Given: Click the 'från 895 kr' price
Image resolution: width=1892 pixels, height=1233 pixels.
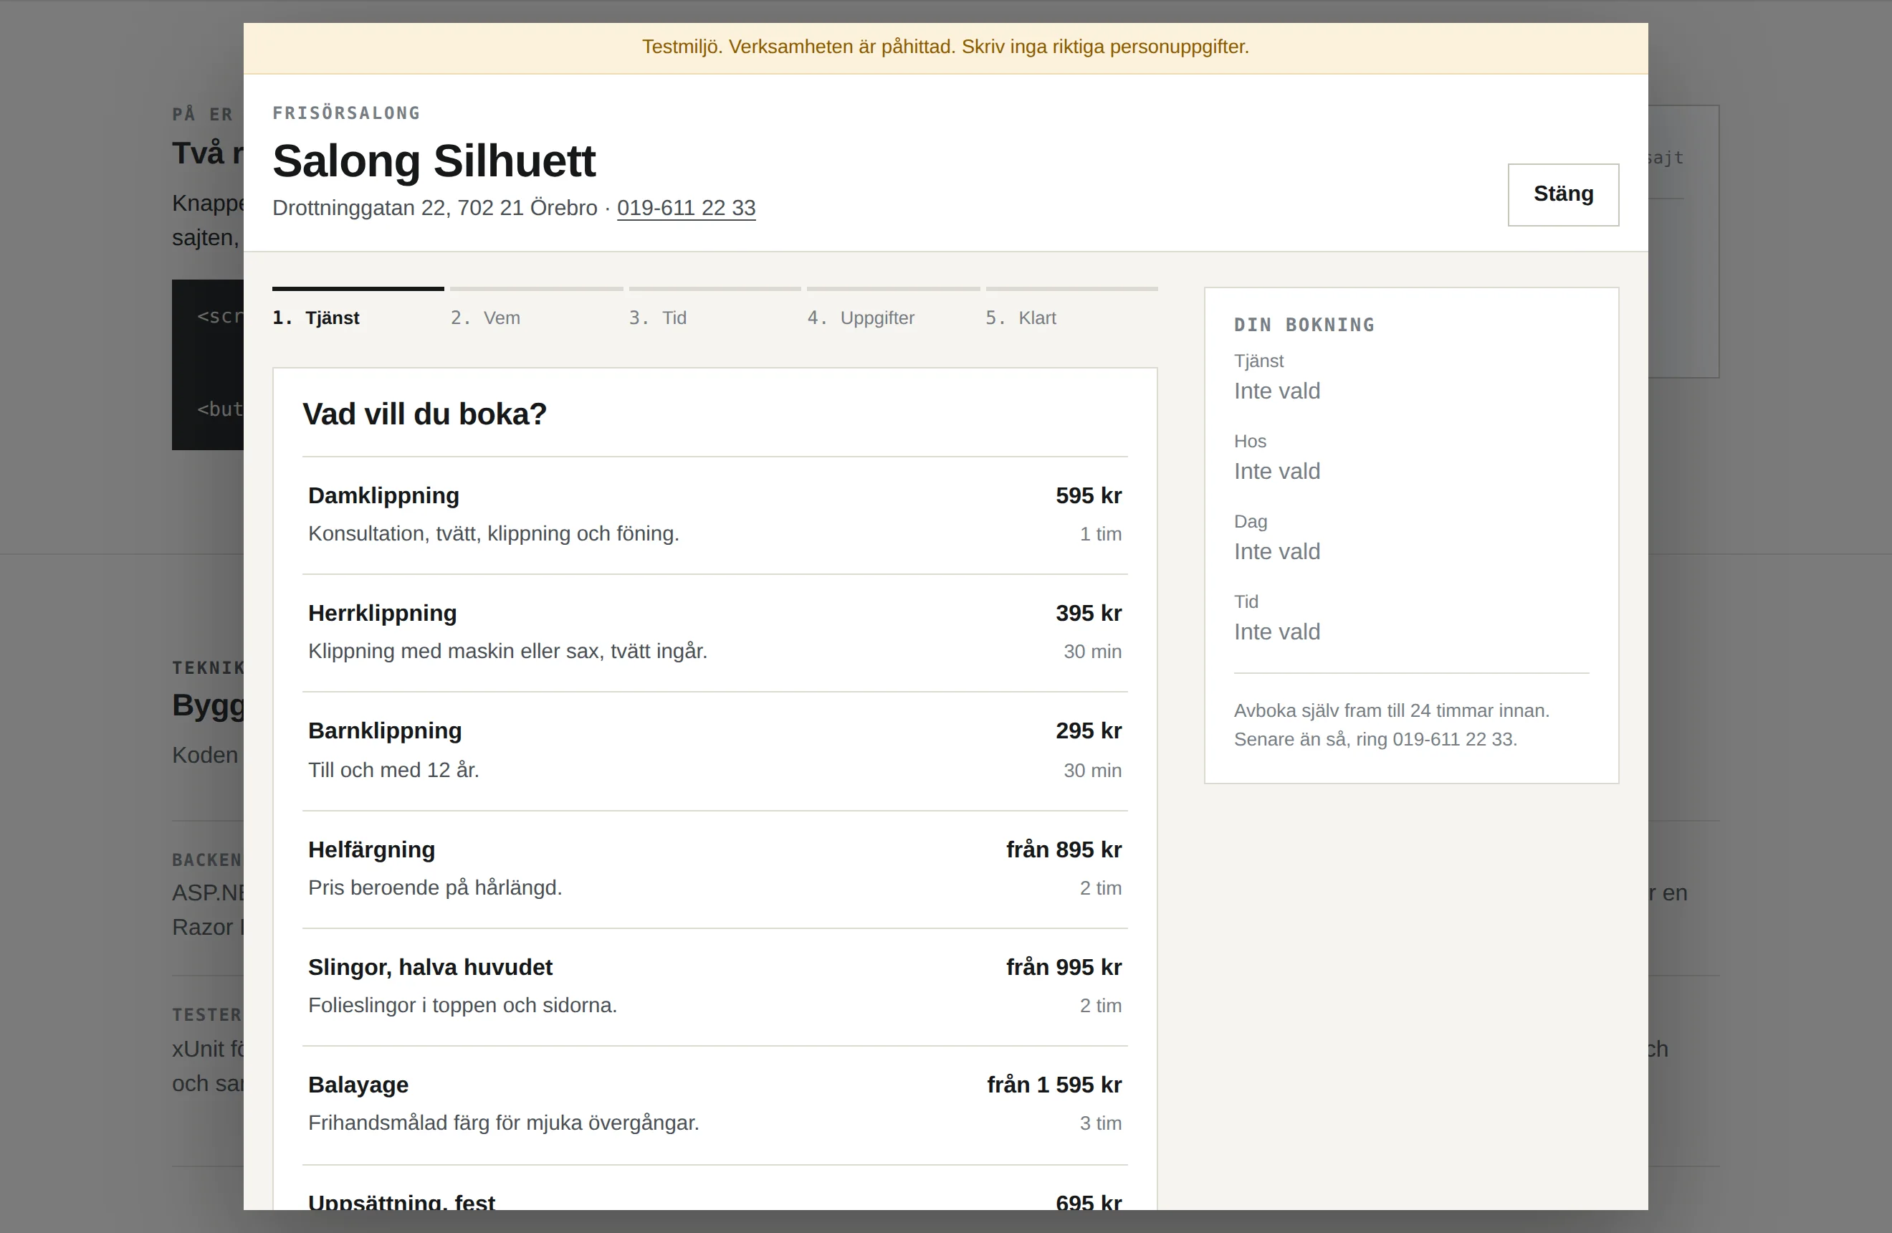Looking at the screenshot, I should (1064, 849).
